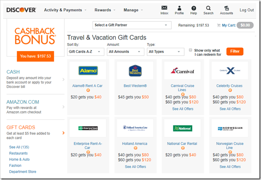Open the Sort By Gift Cards A-Z dropdown

[x=85, y=51]
